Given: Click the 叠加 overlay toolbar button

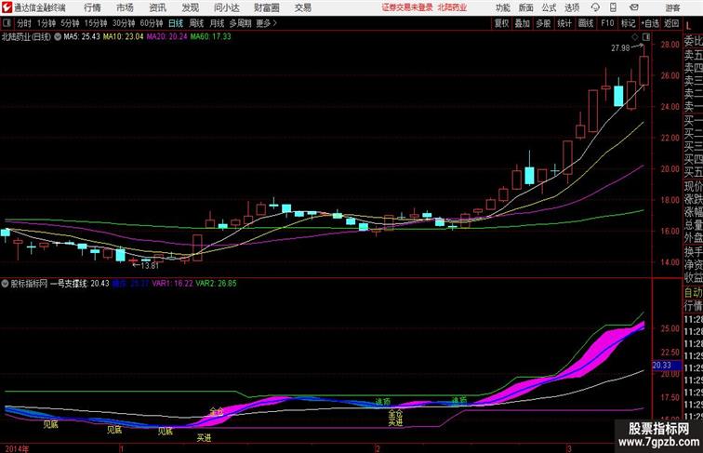Looking at the screenshot, I should pyautogui.click(x=522, y=23).
